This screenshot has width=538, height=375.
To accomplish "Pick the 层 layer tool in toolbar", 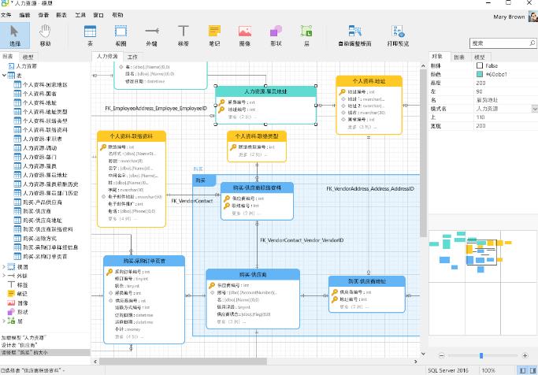I will click(x=306, y=35).
